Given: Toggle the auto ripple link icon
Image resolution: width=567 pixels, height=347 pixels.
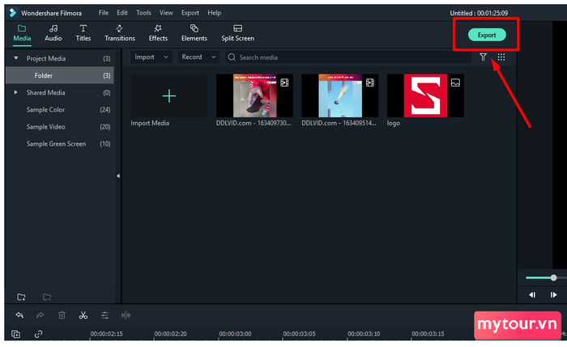Looking at the screenshot, I should (38, 334).
